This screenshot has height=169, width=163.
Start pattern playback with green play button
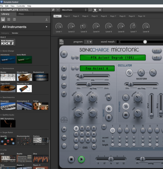click(81, 159)
